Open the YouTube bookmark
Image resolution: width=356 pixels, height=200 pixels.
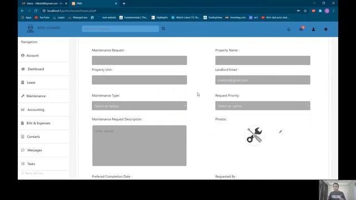(42, 17)
